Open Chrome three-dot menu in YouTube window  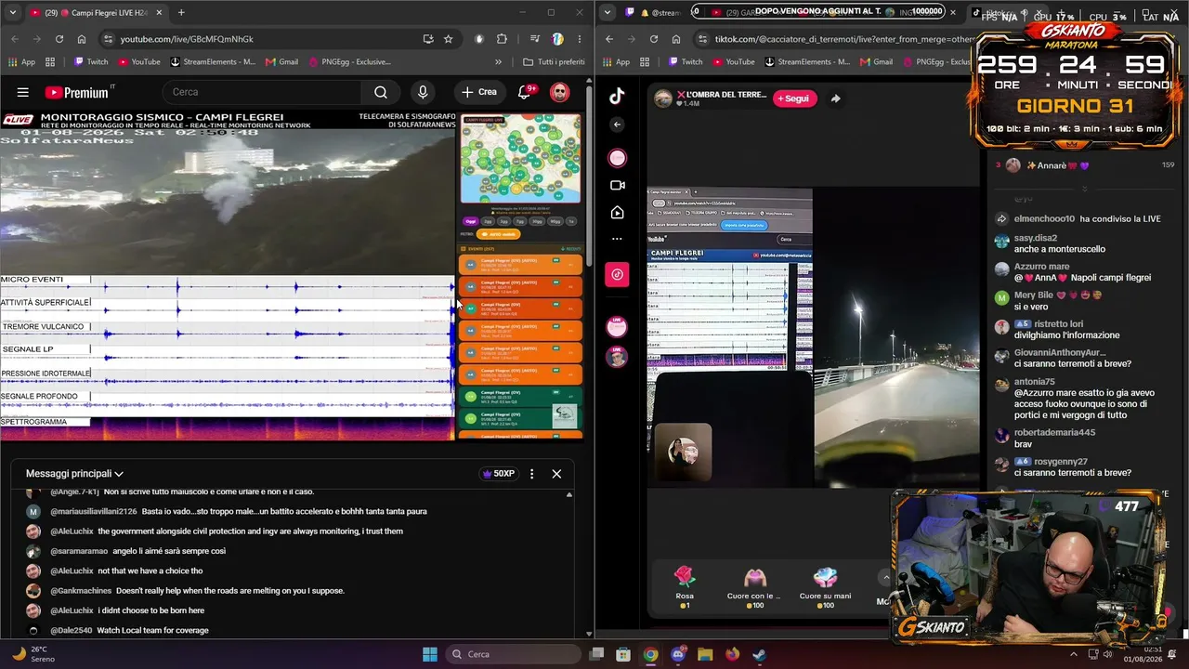pyautogui.click(x=579, y=39)
